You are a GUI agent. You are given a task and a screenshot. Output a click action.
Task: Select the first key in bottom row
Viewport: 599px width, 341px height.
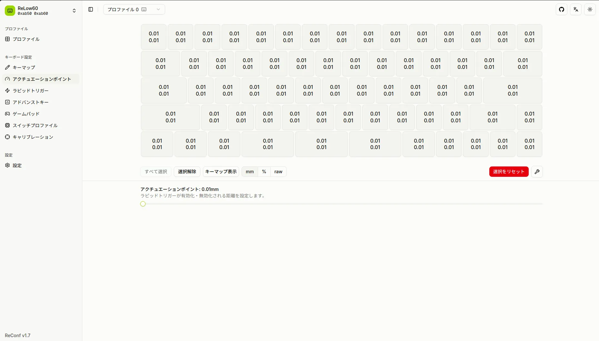(157, 144)
